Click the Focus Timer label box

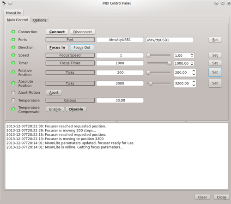click(x=70, y=63)
